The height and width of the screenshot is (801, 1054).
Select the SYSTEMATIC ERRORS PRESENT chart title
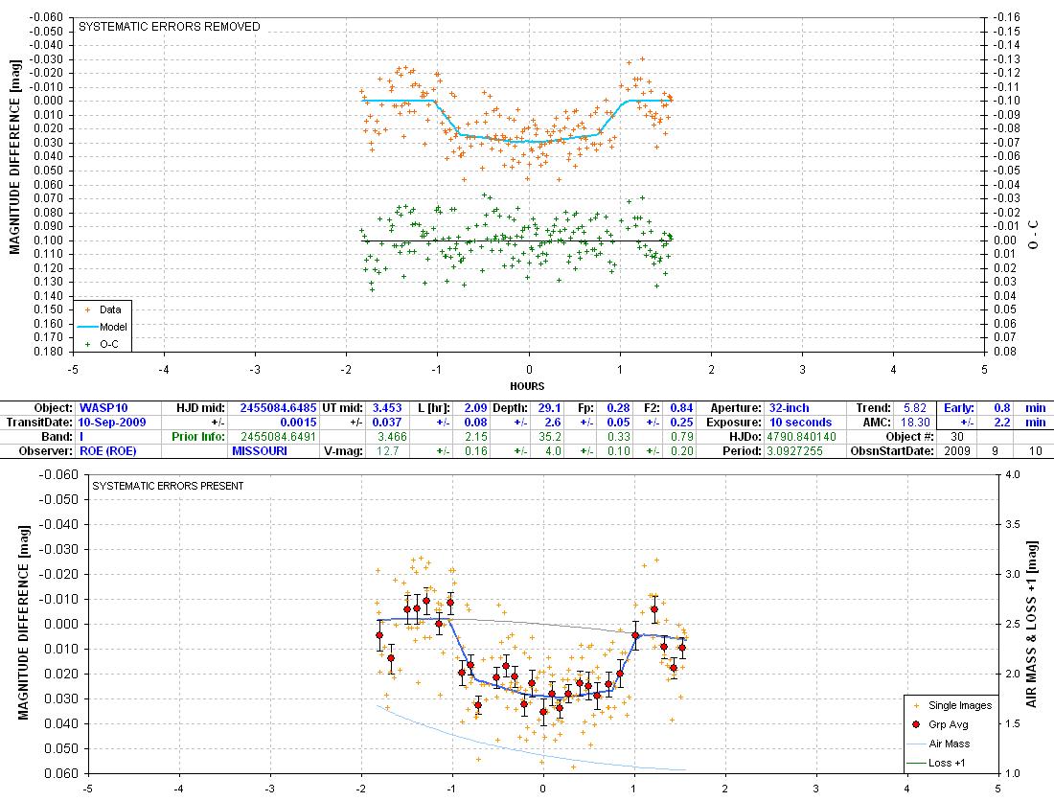167,486
